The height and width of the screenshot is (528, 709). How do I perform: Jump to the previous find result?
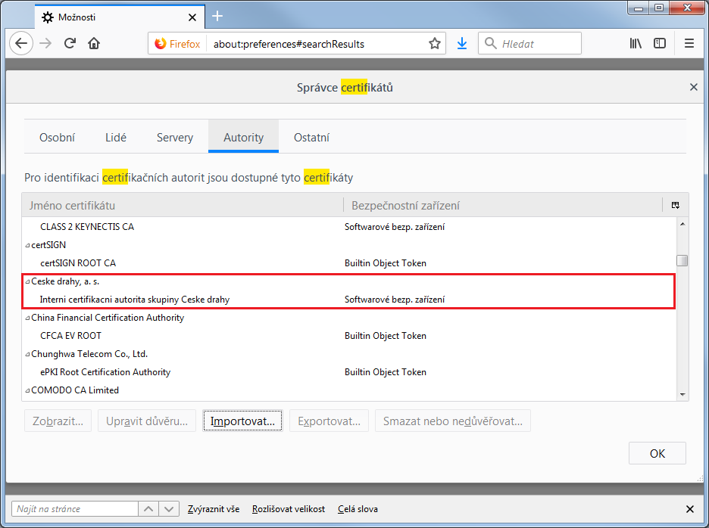pyautogui.click(x=148, y=509)
